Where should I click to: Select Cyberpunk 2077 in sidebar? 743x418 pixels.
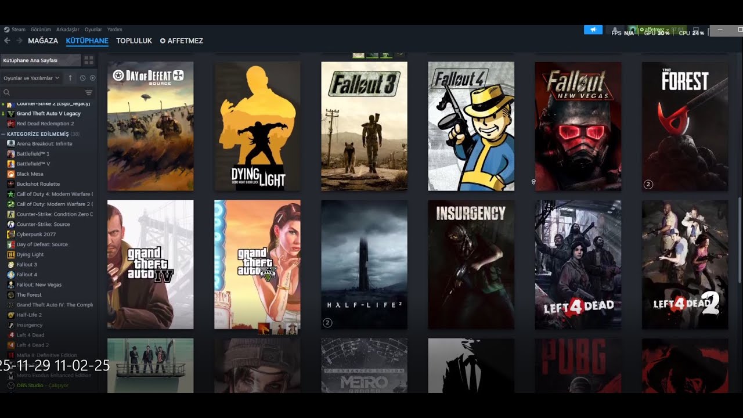coord(36,235)
